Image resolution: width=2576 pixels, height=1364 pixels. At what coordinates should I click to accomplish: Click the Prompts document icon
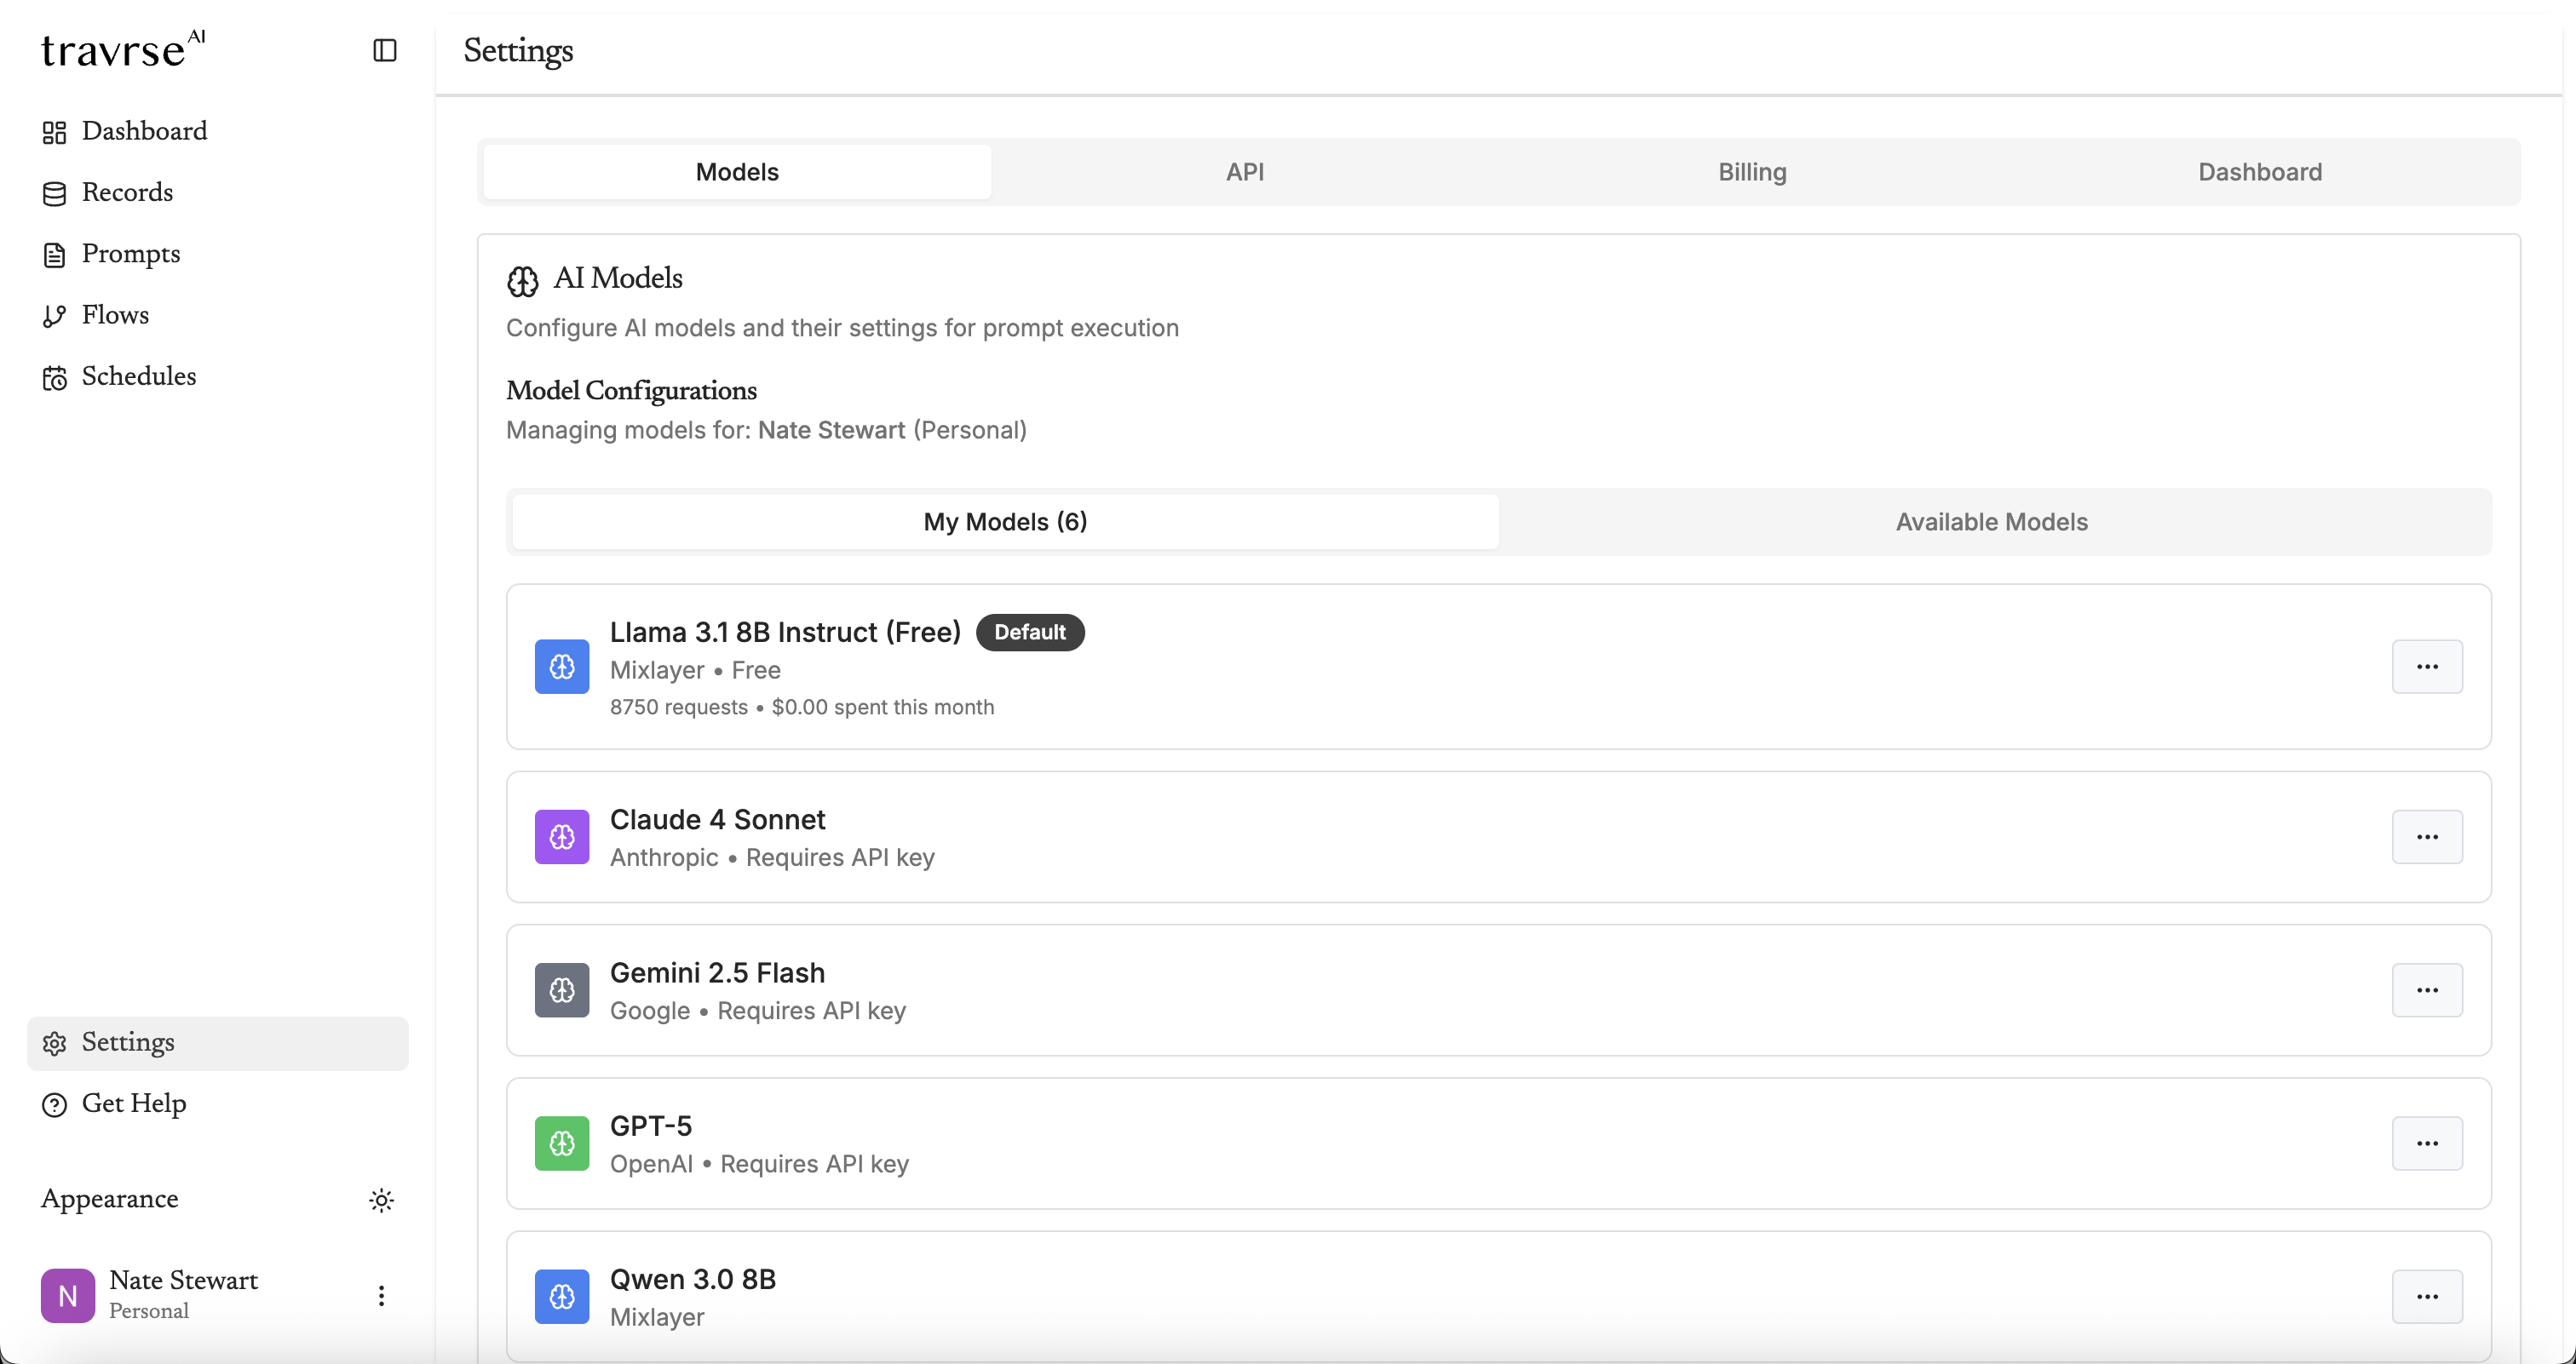point(55,255)
